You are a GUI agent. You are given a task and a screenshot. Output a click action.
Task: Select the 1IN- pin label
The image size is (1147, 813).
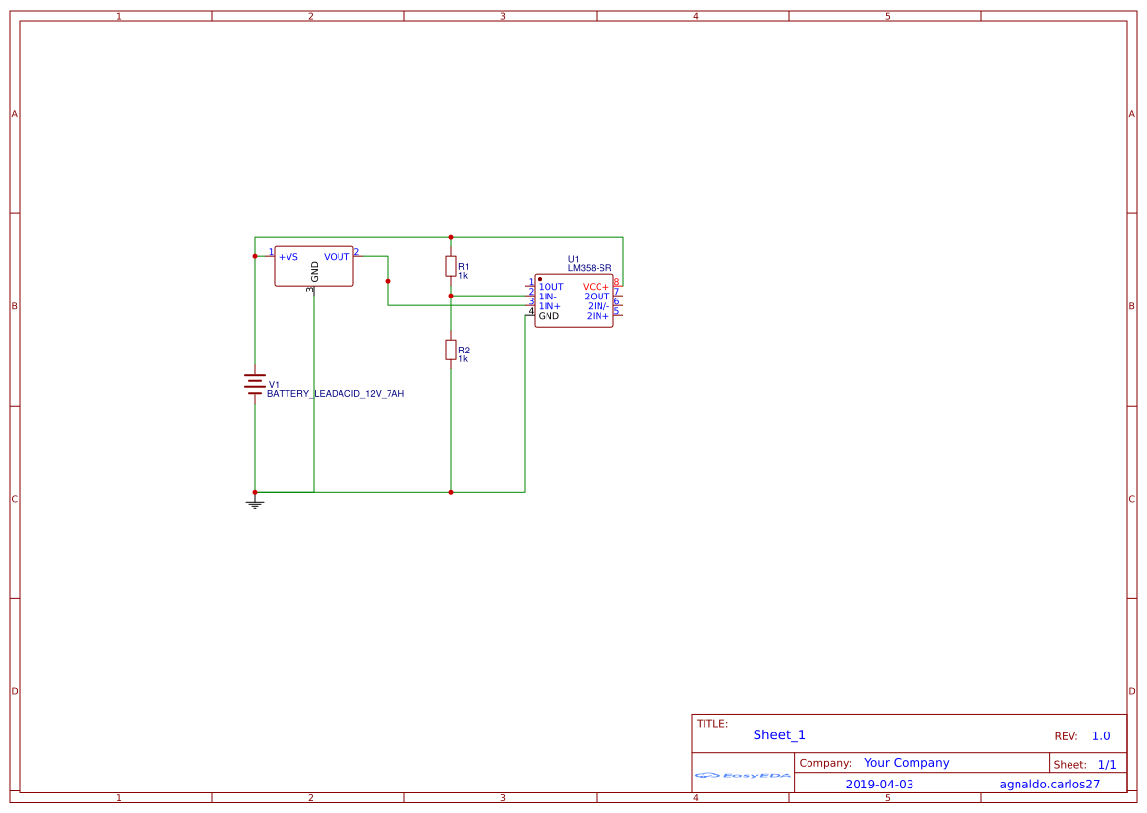coord(547,297)
